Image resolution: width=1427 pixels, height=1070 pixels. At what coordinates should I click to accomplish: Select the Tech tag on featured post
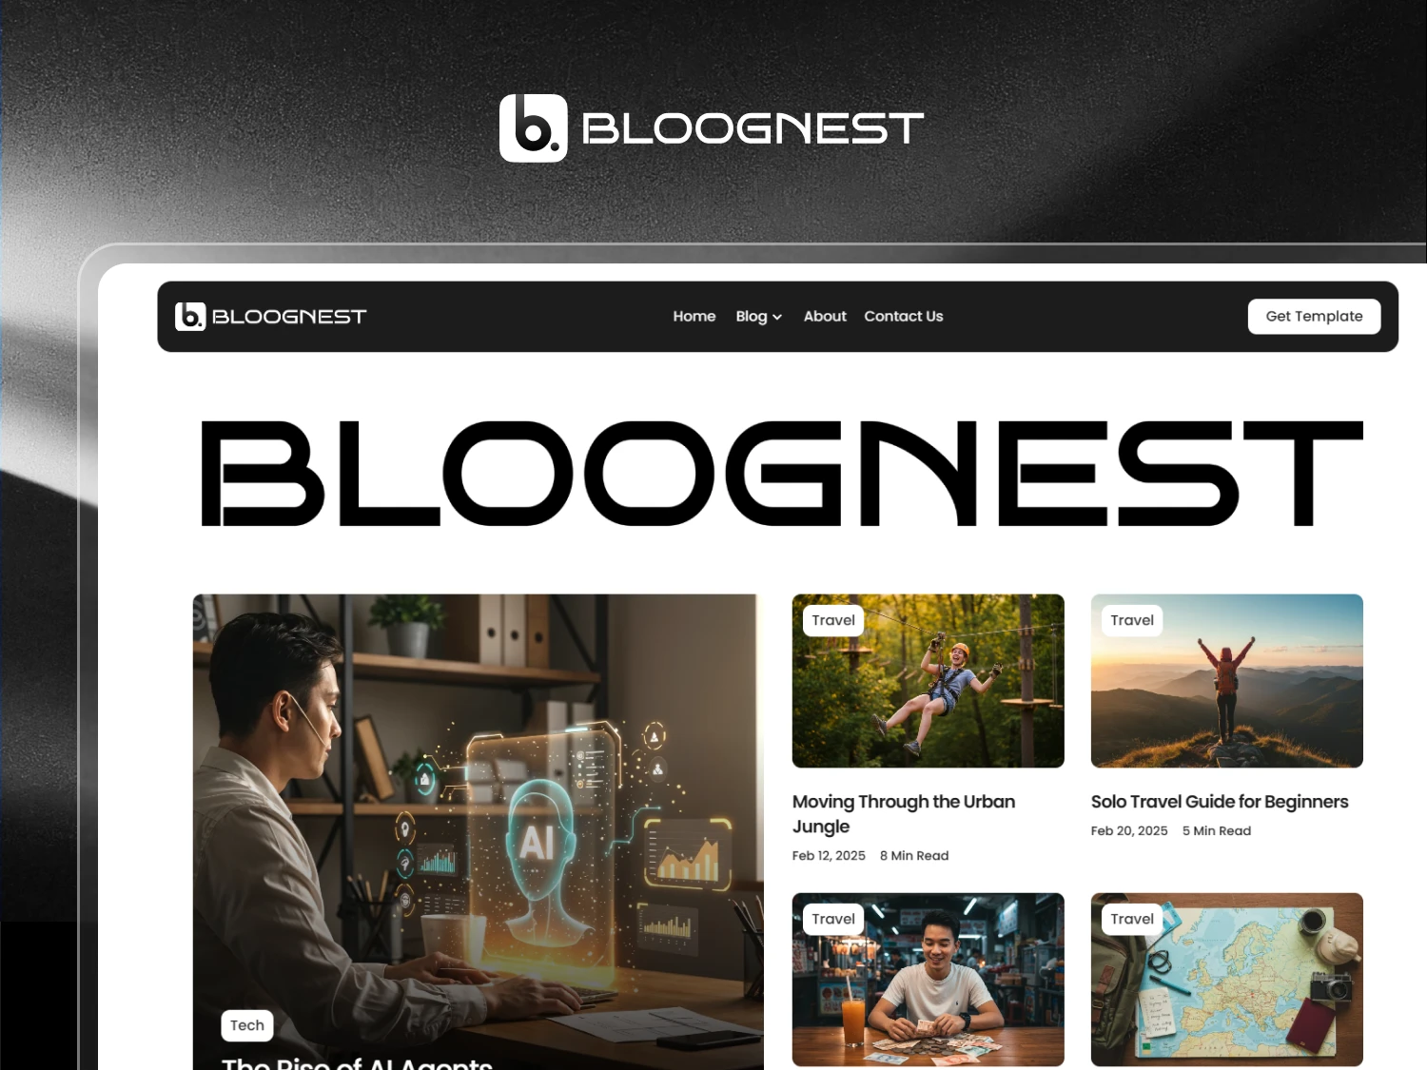[x=247, y=1025]
